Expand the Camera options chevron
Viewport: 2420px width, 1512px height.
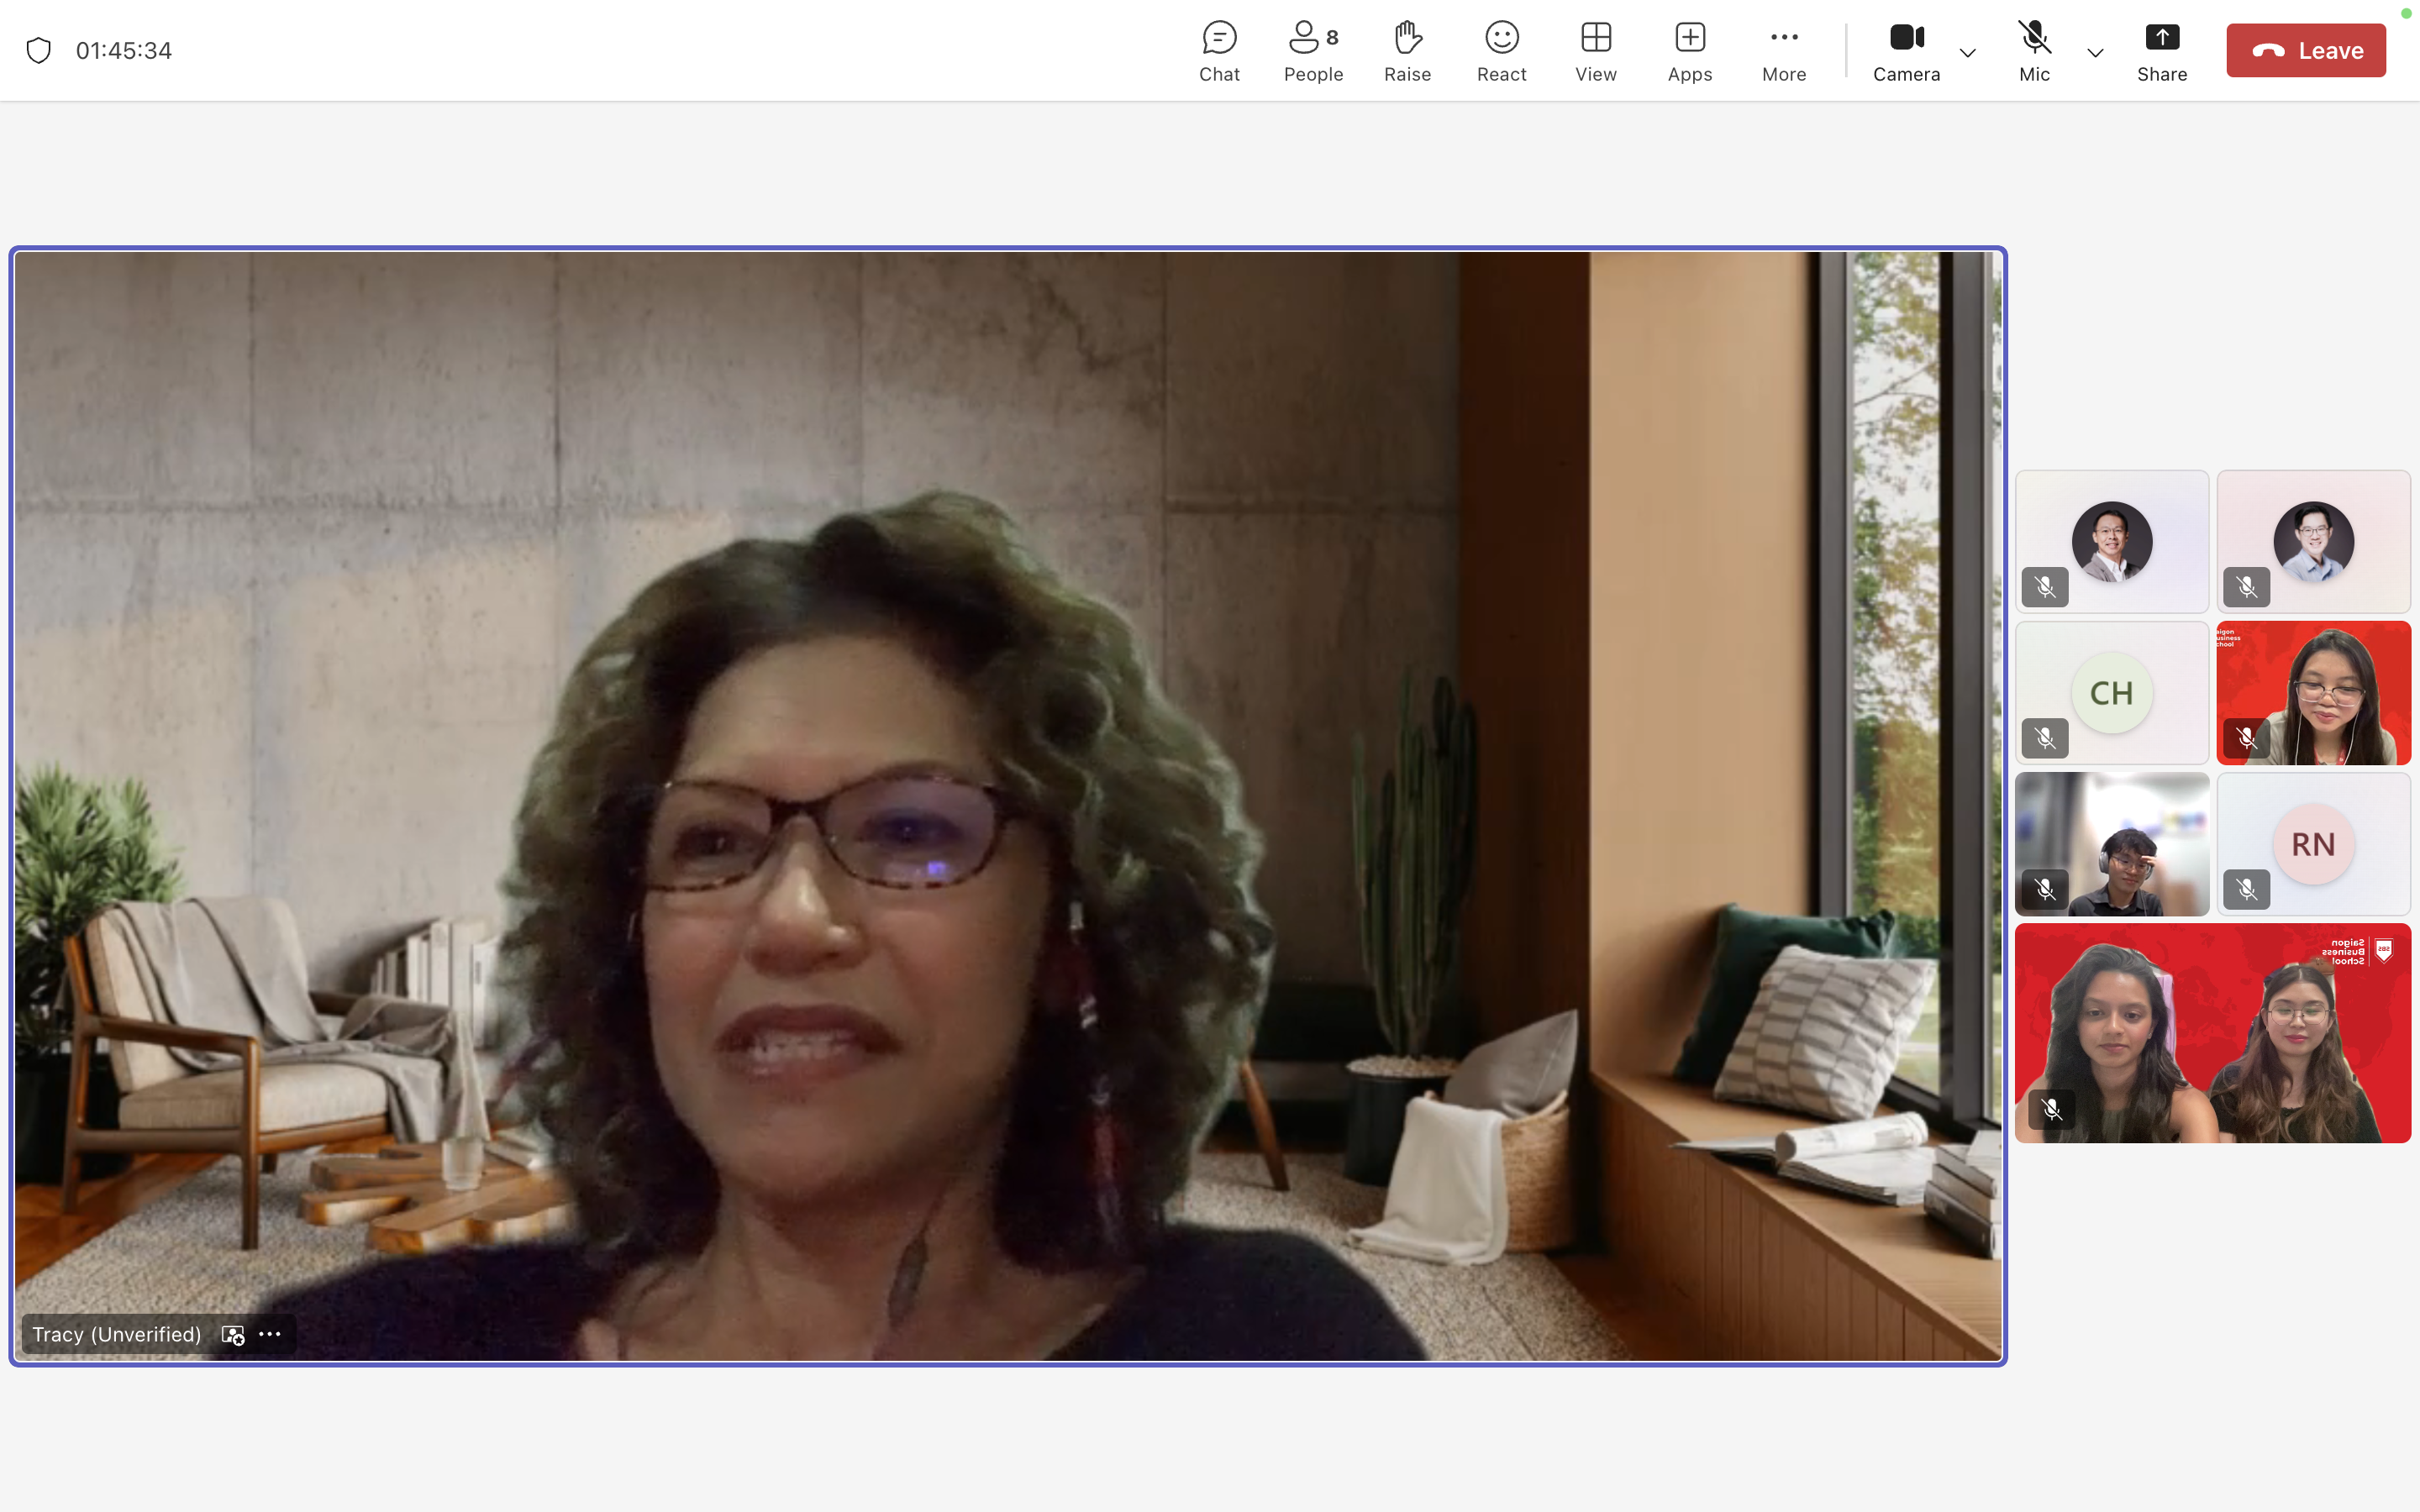(1966, 52)
